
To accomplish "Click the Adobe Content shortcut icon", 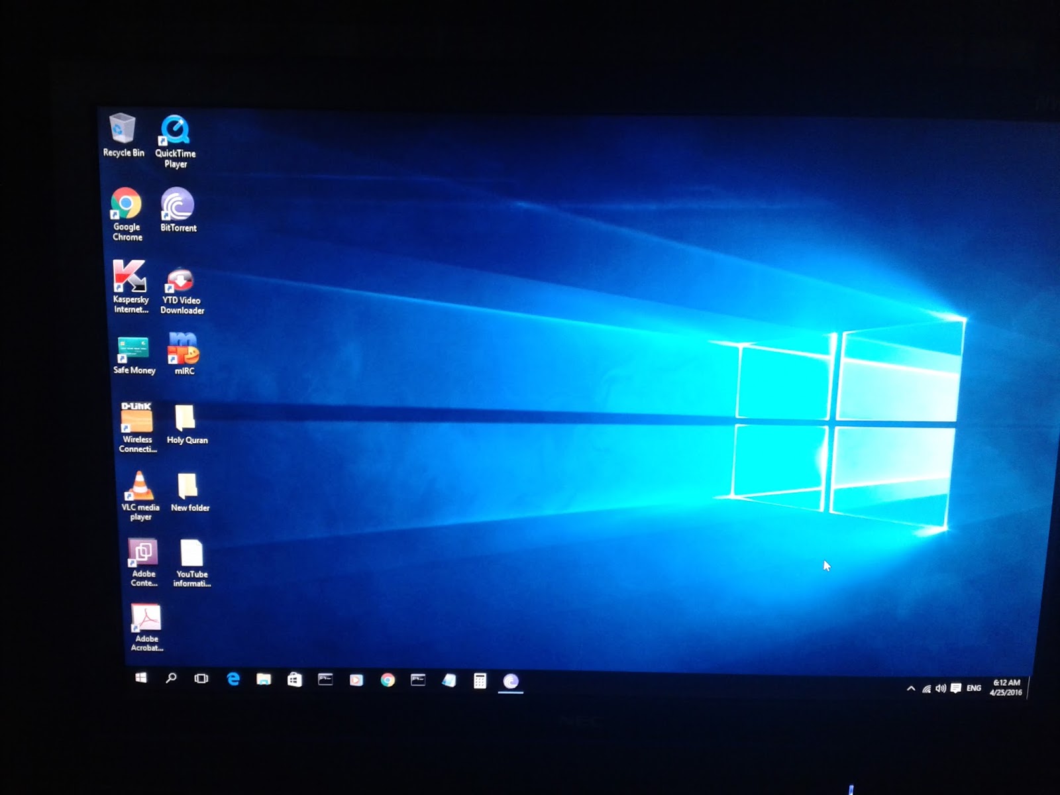I will 144,562.
